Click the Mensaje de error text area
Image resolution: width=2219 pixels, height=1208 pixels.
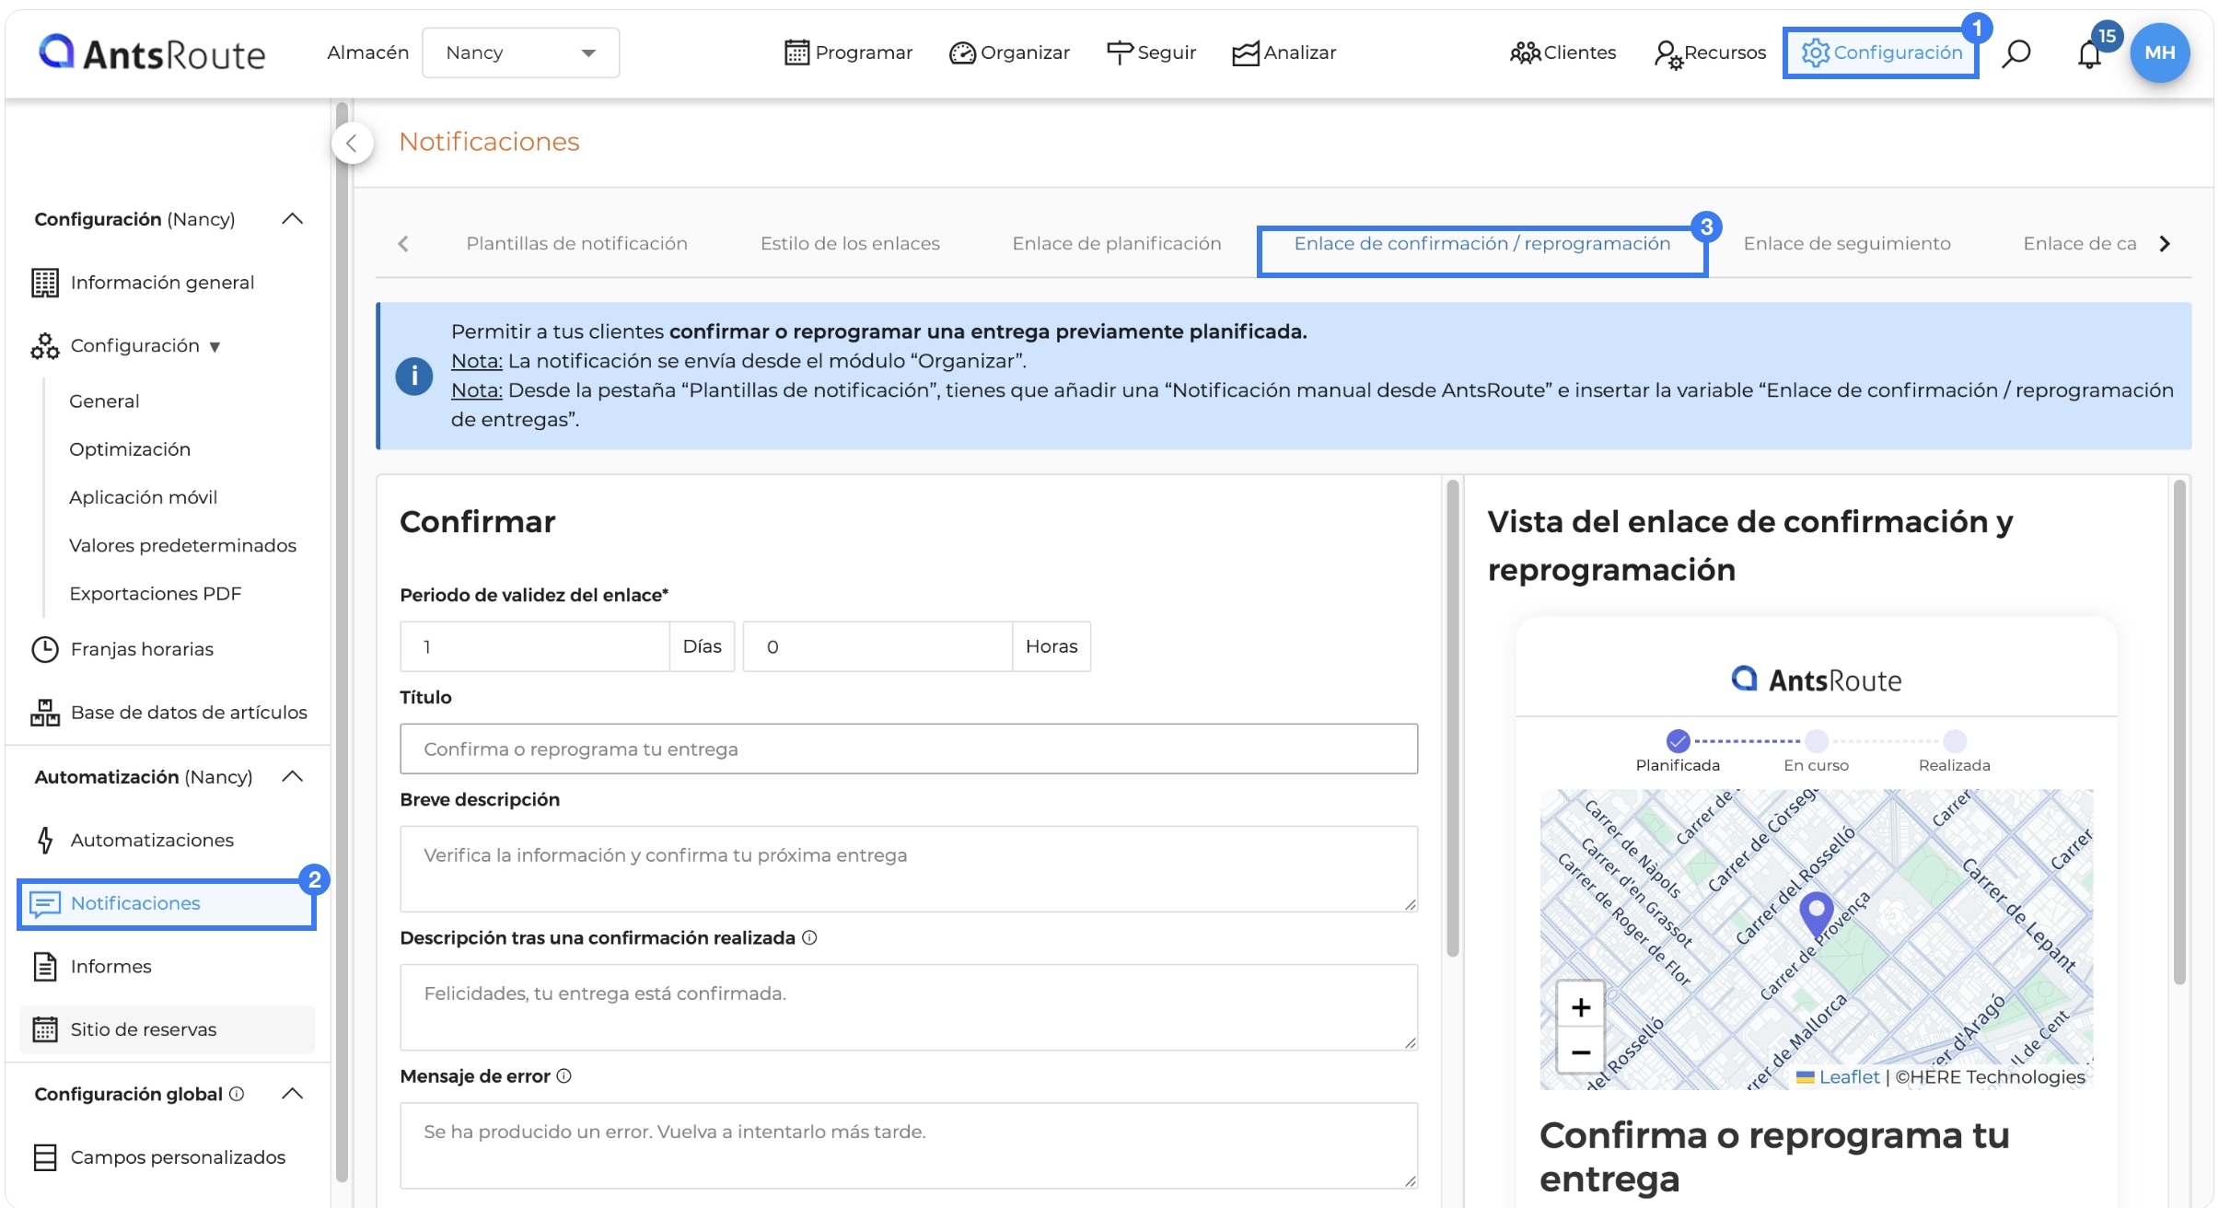pyautogui.click(x=909, y=1145)
